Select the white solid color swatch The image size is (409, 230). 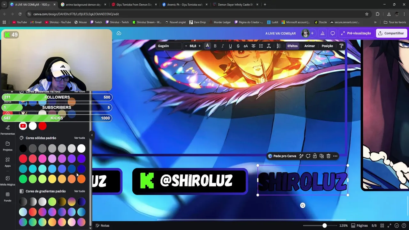pos(81,148)
